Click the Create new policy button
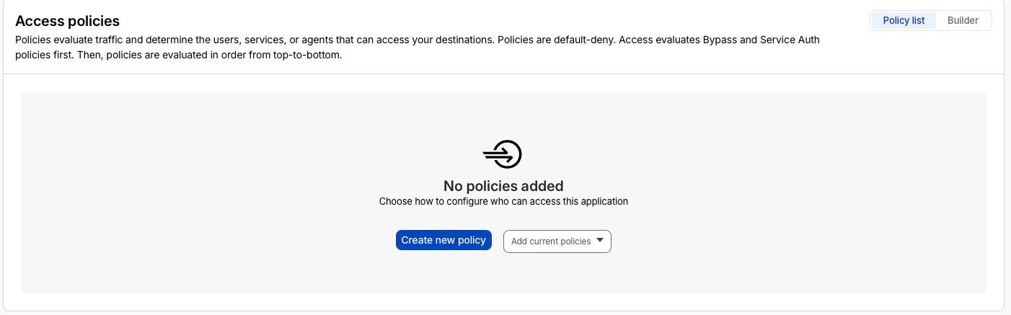1011x315 pixels. (x=443, y=240)
